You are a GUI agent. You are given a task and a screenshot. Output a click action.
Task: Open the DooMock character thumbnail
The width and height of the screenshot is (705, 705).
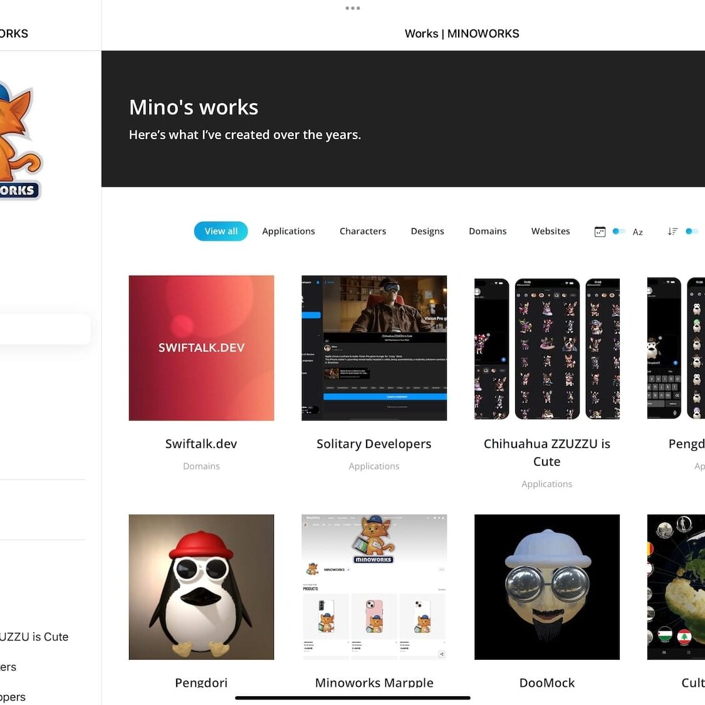(546, 587)
